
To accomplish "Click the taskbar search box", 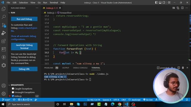I will click(30, 104).
